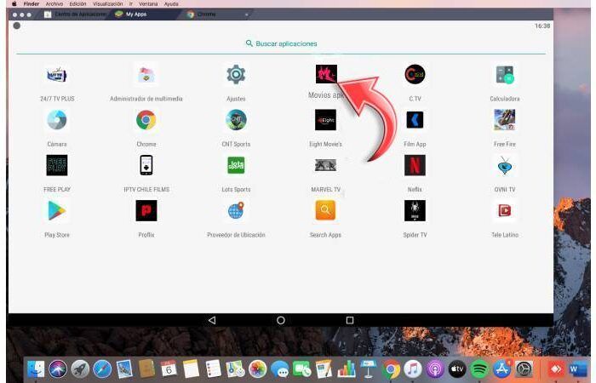The height and width of the screenshot is (383, 596).
Task: Launch Administrador de multimedia
Action: click(146, 75)
